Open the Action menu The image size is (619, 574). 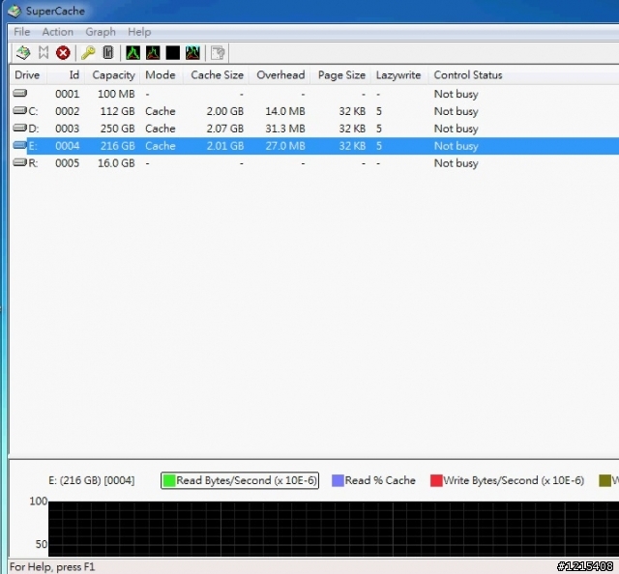[x=58, y=32]
